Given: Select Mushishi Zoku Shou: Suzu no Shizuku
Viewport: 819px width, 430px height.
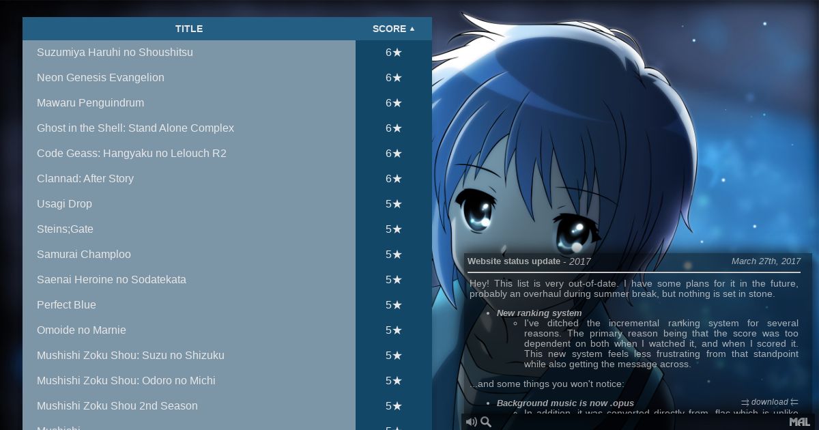Looking at the screenshot, I should [x=130, y=356].
